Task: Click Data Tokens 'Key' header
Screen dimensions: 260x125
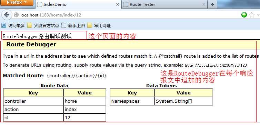Action: pyautogui.click(x=132, y=93)
